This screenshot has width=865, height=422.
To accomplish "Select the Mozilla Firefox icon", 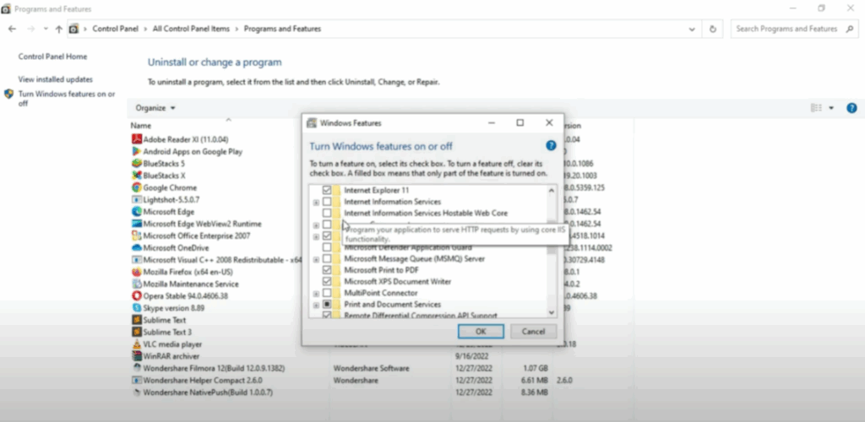I will tap(136, 272).
